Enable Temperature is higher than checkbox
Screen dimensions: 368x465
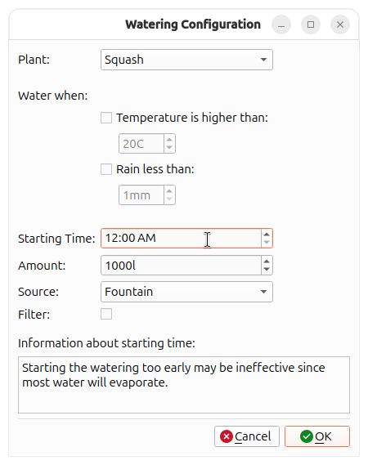[x=106, y=118]
